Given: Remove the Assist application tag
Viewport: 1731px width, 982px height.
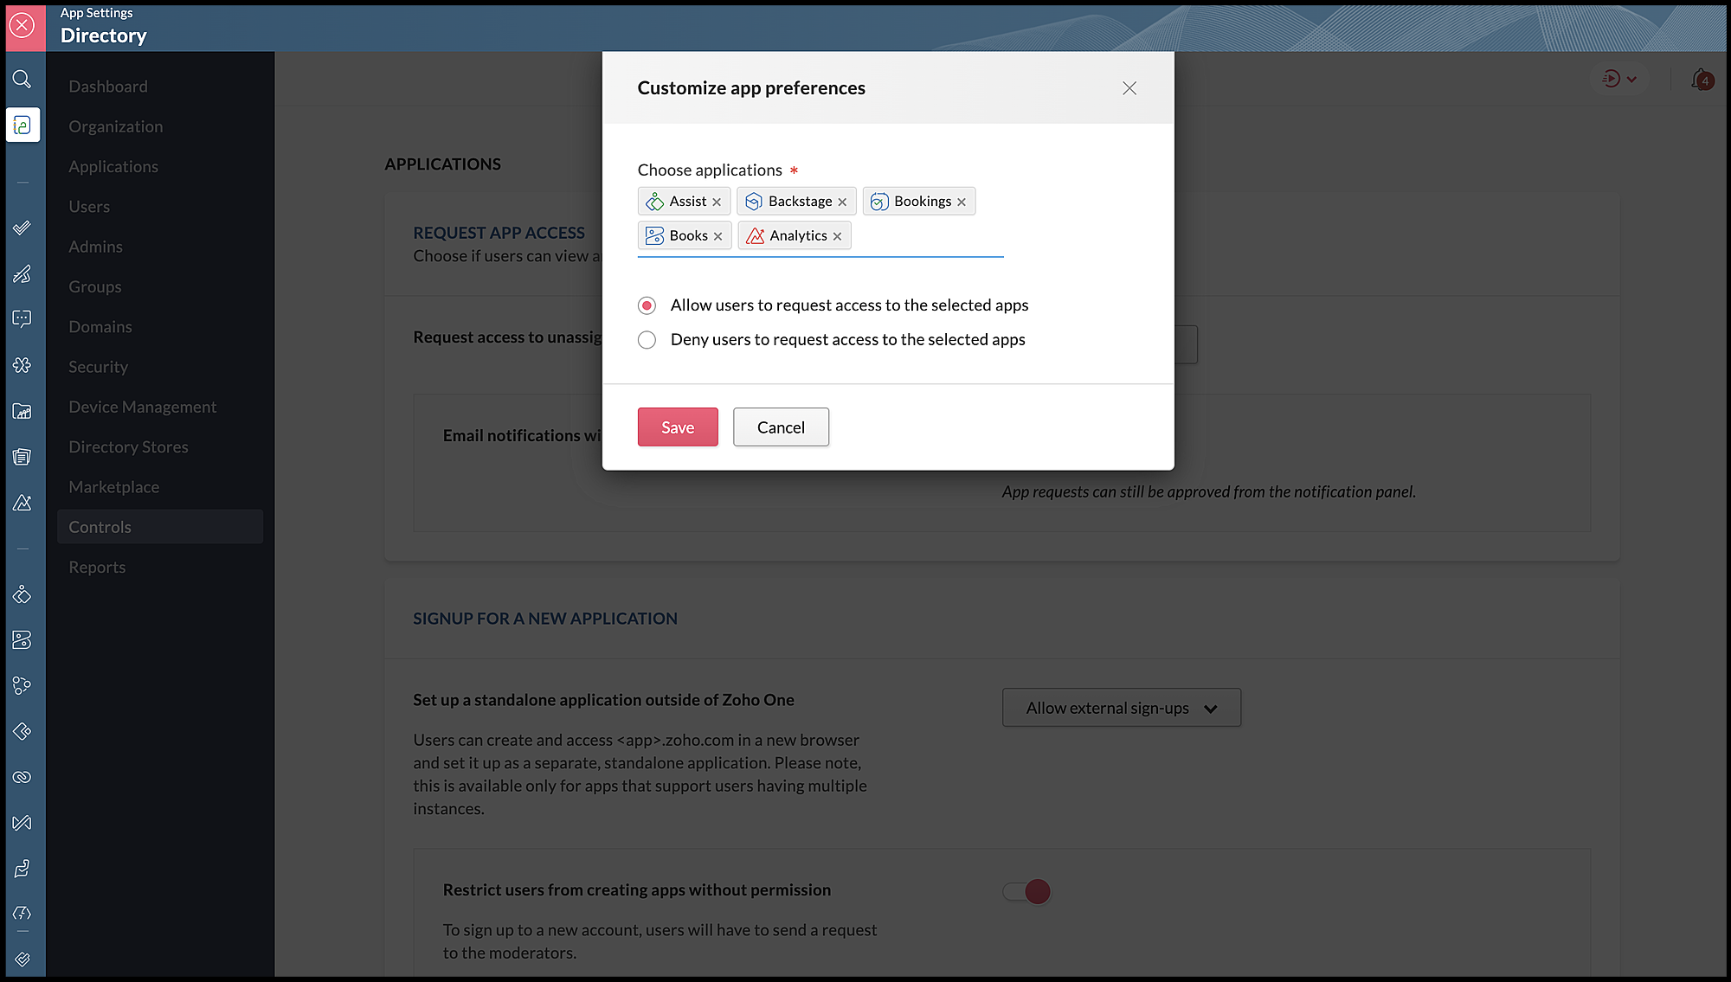Looking at the screenshot, I should pyautogui.click(x=717, y=202).
